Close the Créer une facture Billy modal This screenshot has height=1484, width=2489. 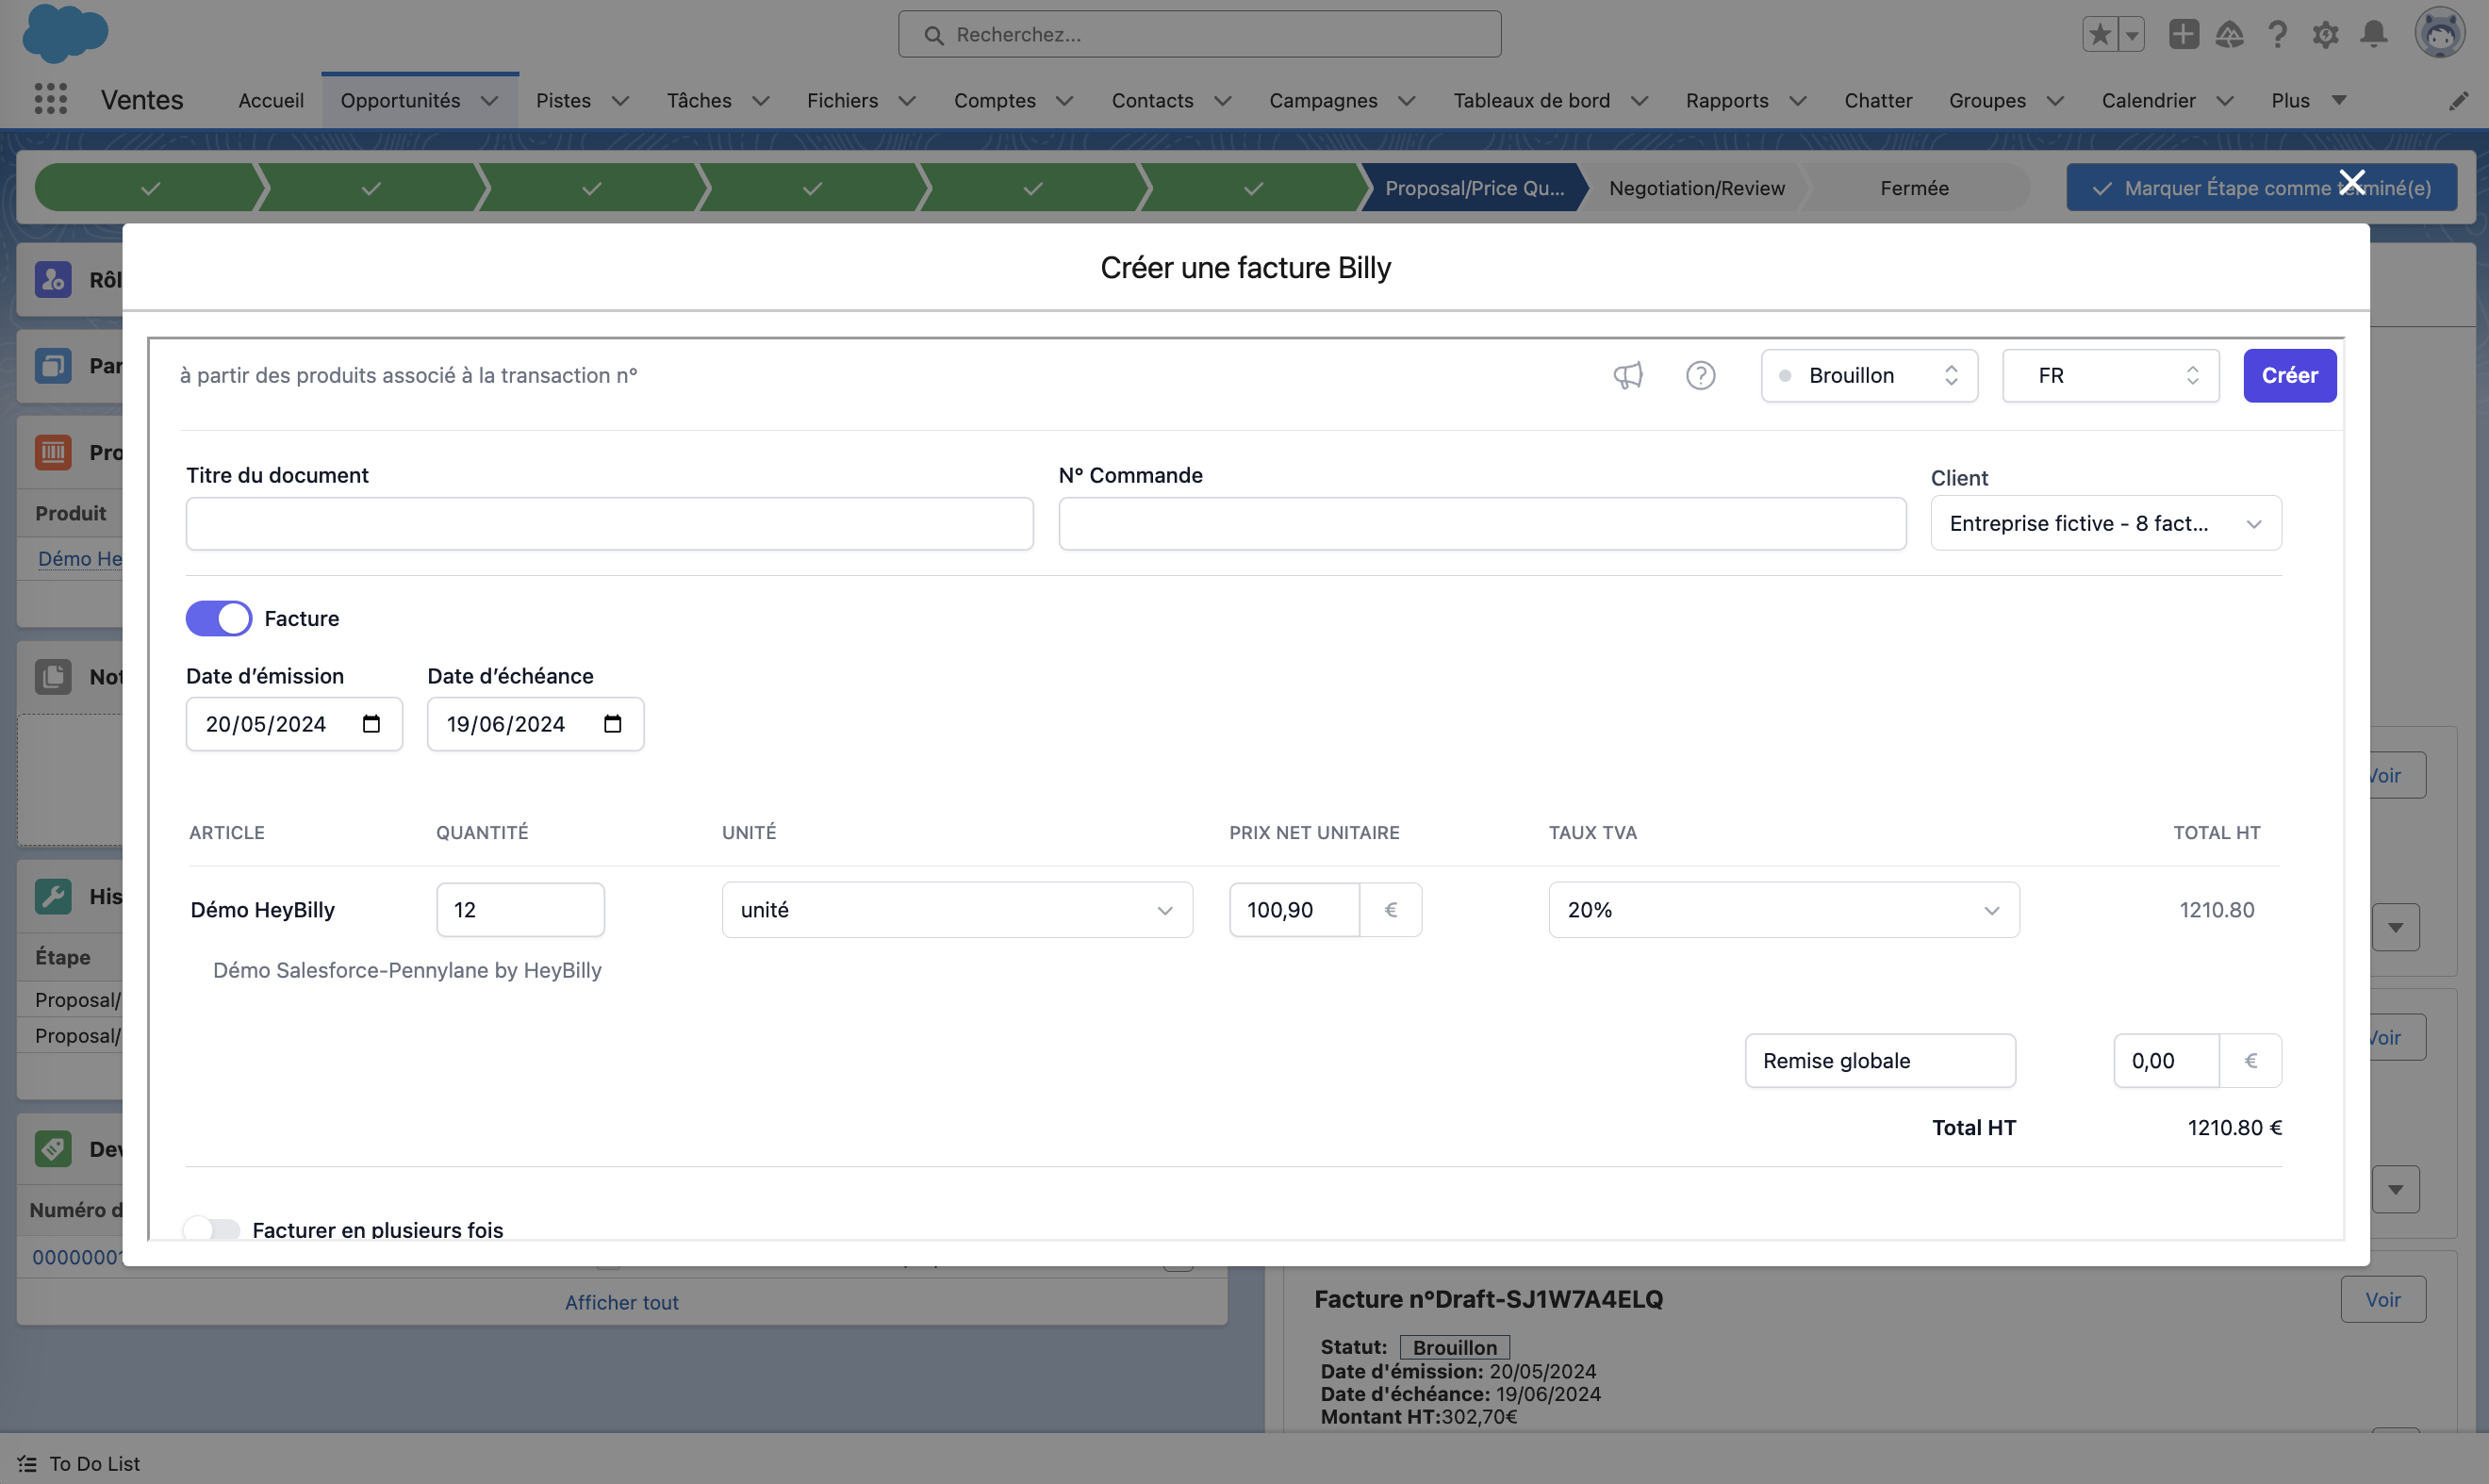point(2351,182)
